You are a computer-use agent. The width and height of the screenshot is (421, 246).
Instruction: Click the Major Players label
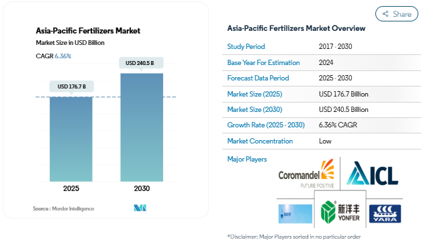coord(247,159)
